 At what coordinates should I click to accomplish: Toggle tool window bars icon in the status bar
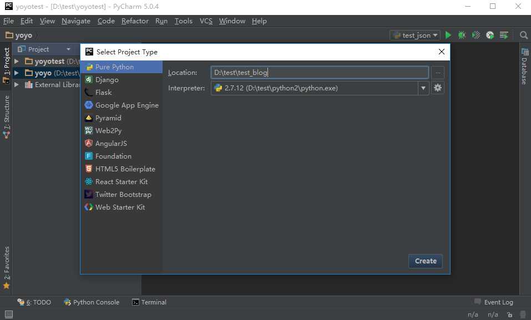coord(9,314)
